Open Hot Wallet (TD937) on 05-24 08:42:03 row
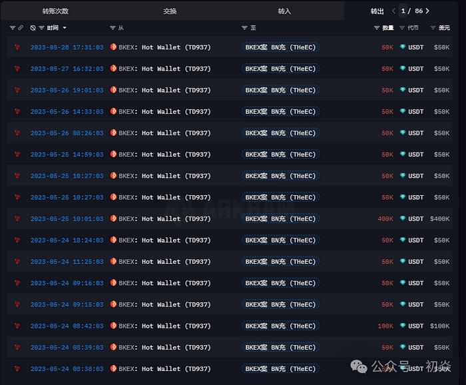 pyautogui.click(x=176, y=326)
